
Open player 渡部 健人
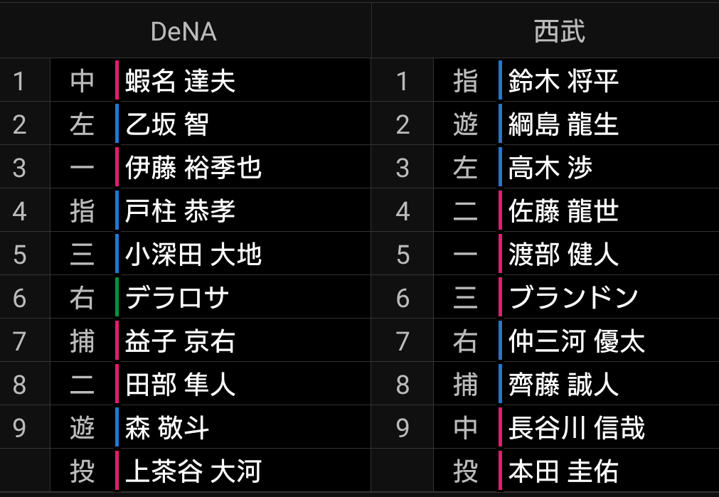(x=563, y=255)
